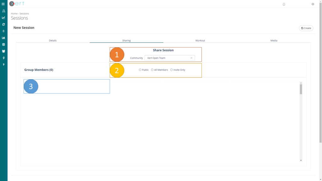Open the group community sidebar icon
Screen dimensions: 322x181
[x=3, y=51]
